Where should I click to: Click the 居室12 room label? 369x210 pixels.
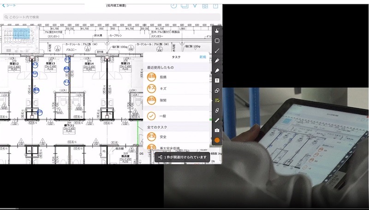(14, 64)
